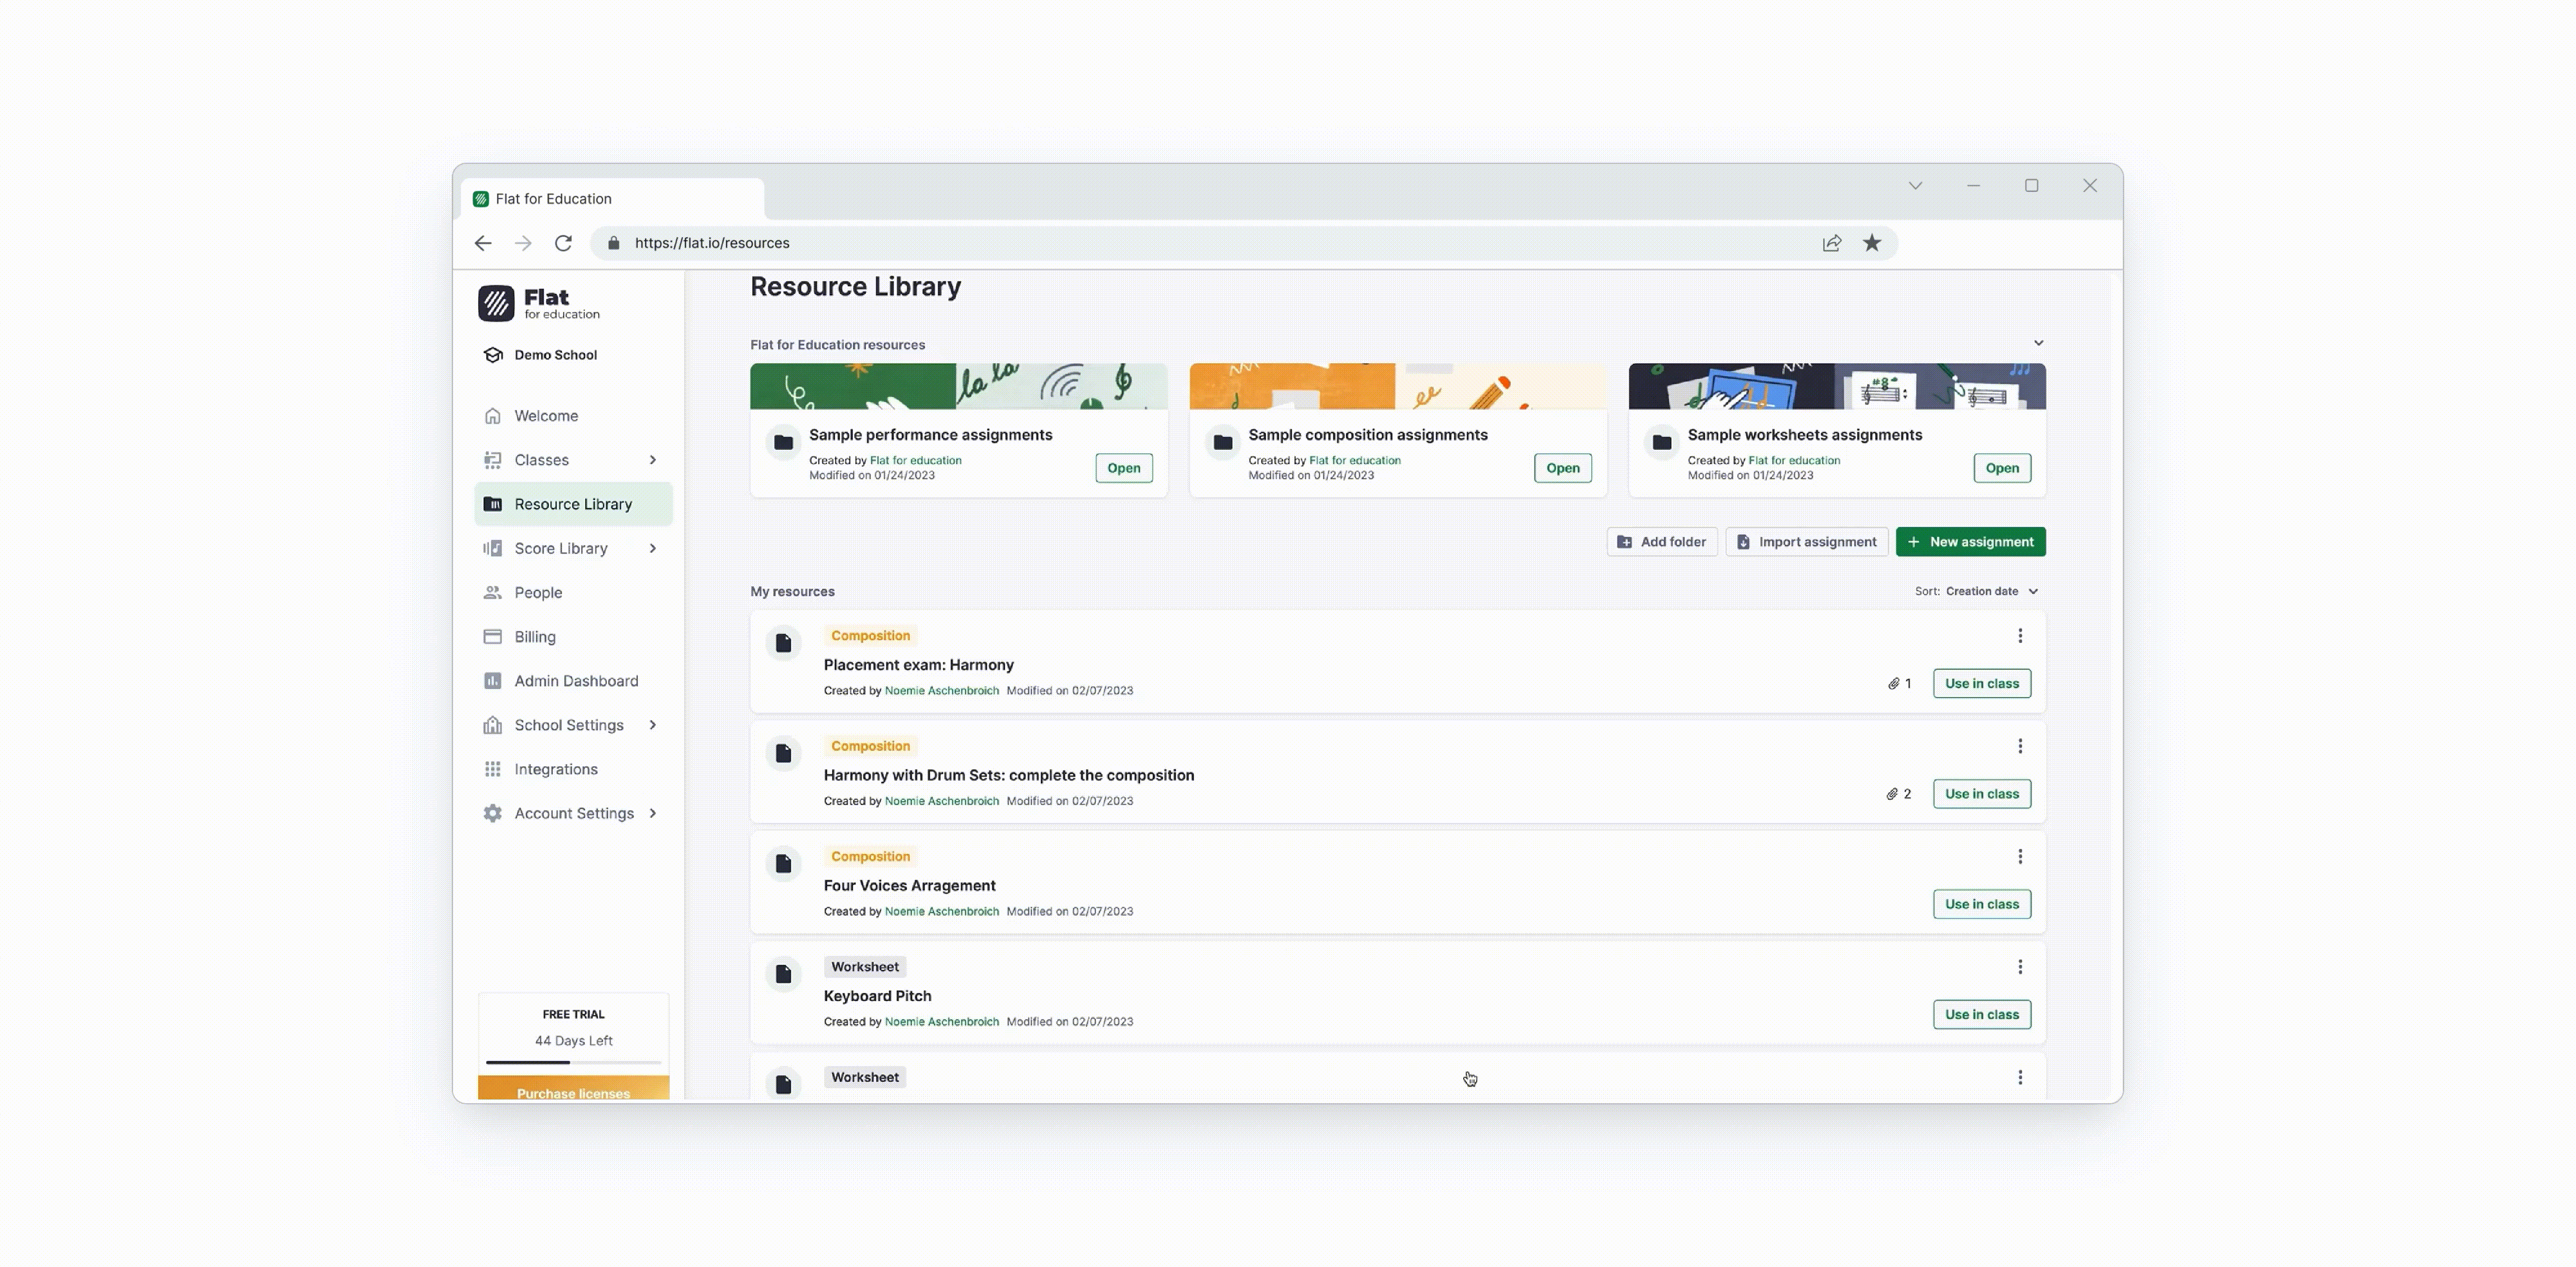Open the Welcome page in the sidebar

coord(574,416)
